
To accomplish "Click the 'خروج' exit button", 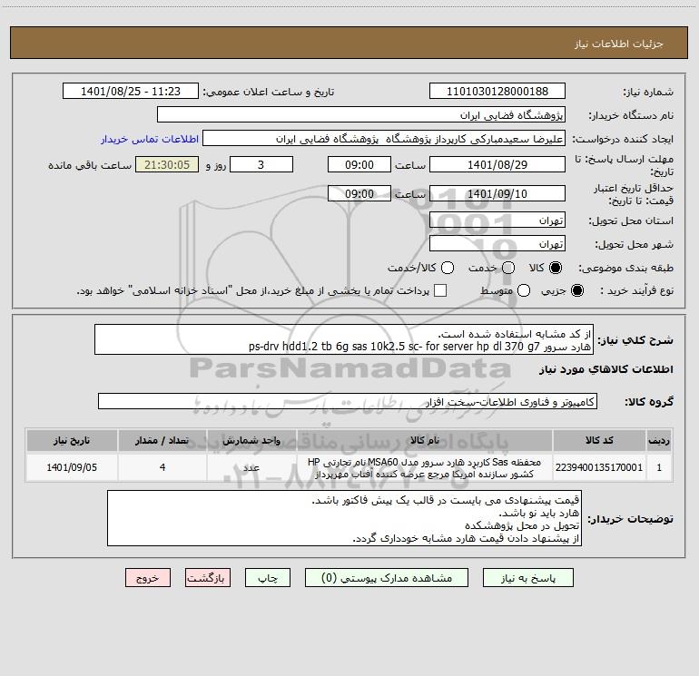I will coord(148,578).
